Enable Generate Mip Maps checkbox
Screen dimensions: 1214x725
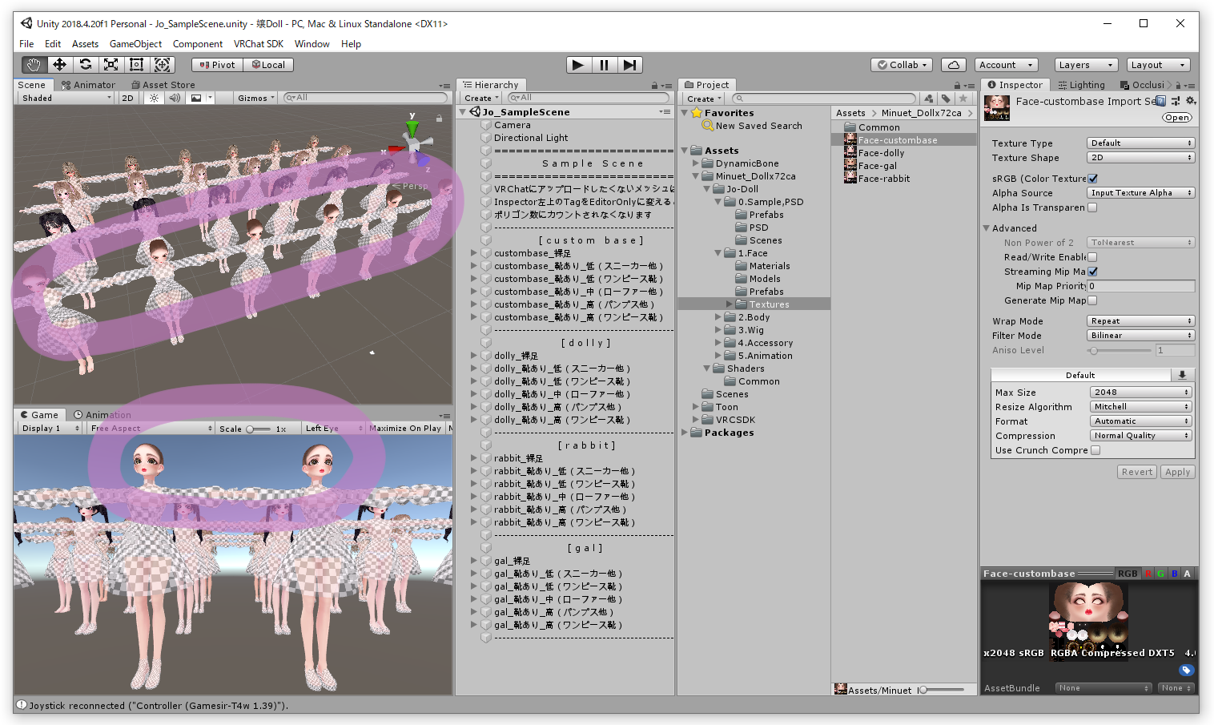[1092, 300]
